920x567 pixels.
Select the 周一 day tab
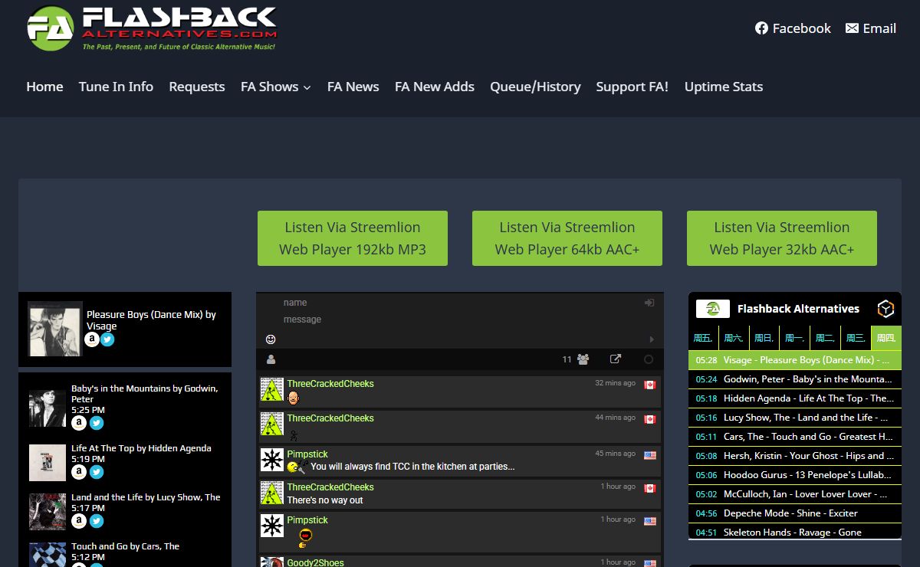(x=795, y=338)
